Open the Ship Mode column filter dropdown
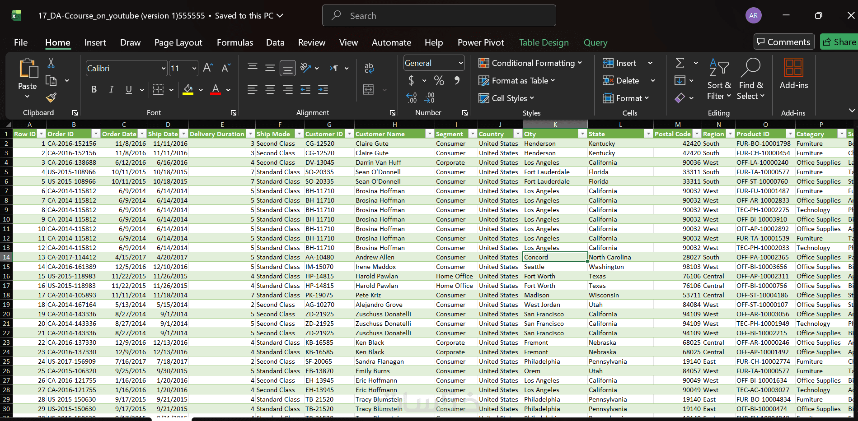The width and height of the screenshot is (858, 421). point(299,134)
